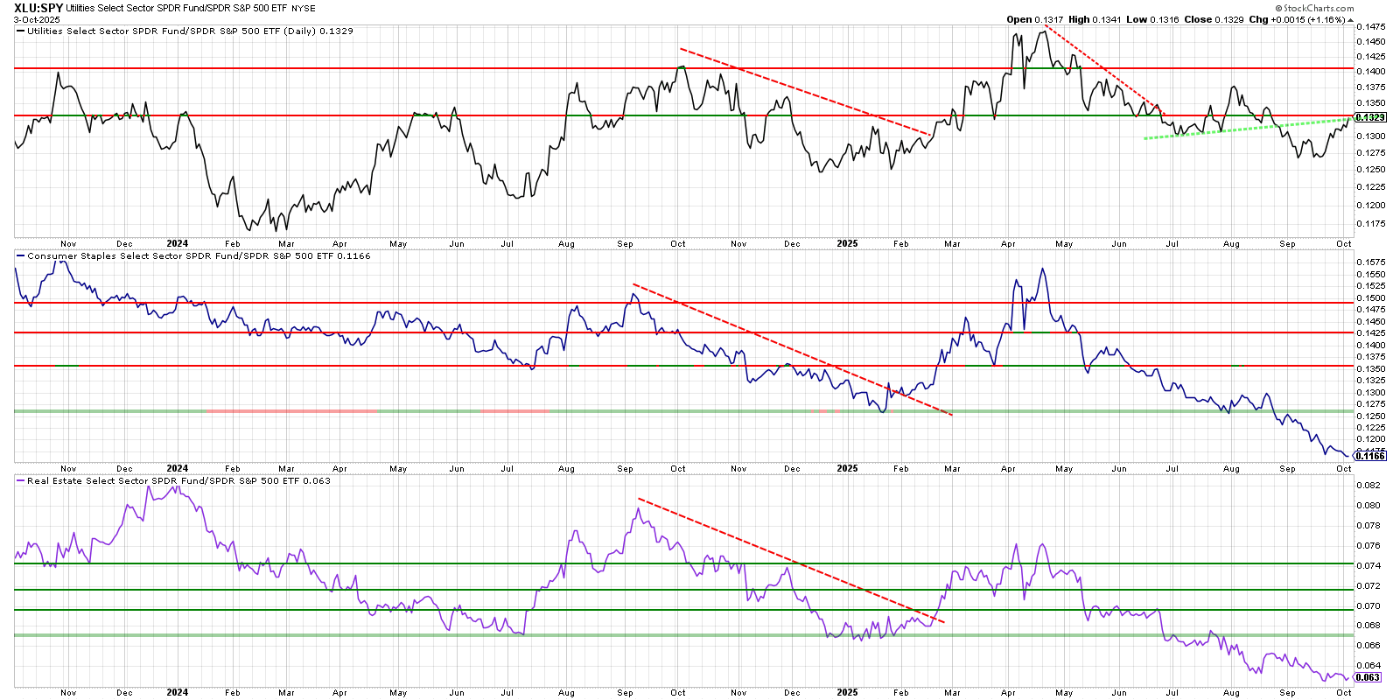
Task: Click the 2025 year label under real estate panel
Action: tap(847, 692)
